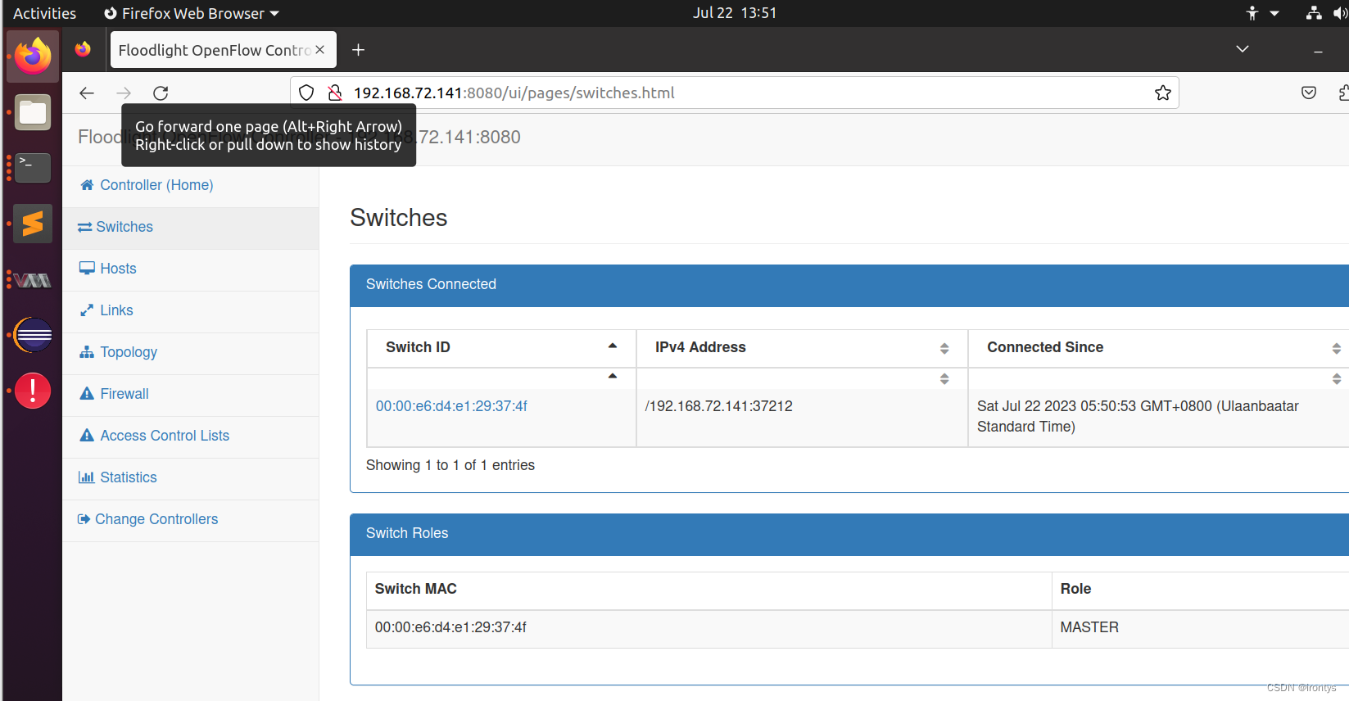Click the Switch Roles MAC address cell
The image size is (1349, 701).
708,628
